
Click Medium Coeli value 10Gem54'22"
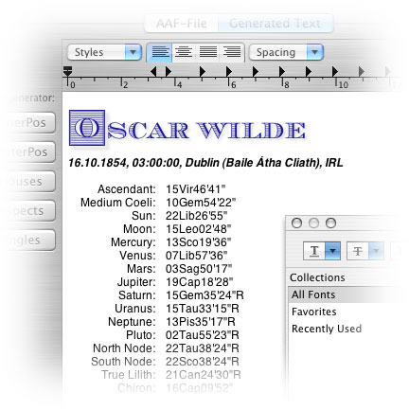(201, 203)
